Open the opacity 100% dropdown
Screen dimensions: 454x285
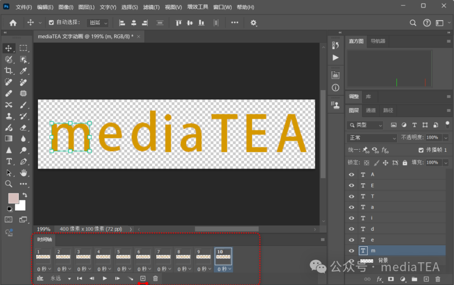[446, 137]
